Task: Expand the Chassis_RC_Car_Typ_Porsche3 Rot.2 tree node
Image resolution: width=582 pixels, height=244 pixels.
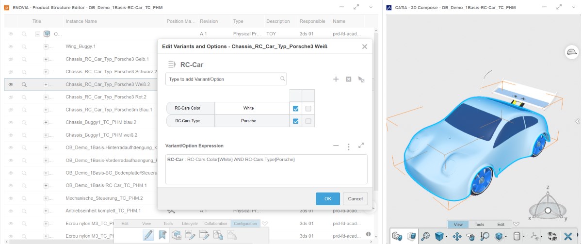Action: click(46, 97)
